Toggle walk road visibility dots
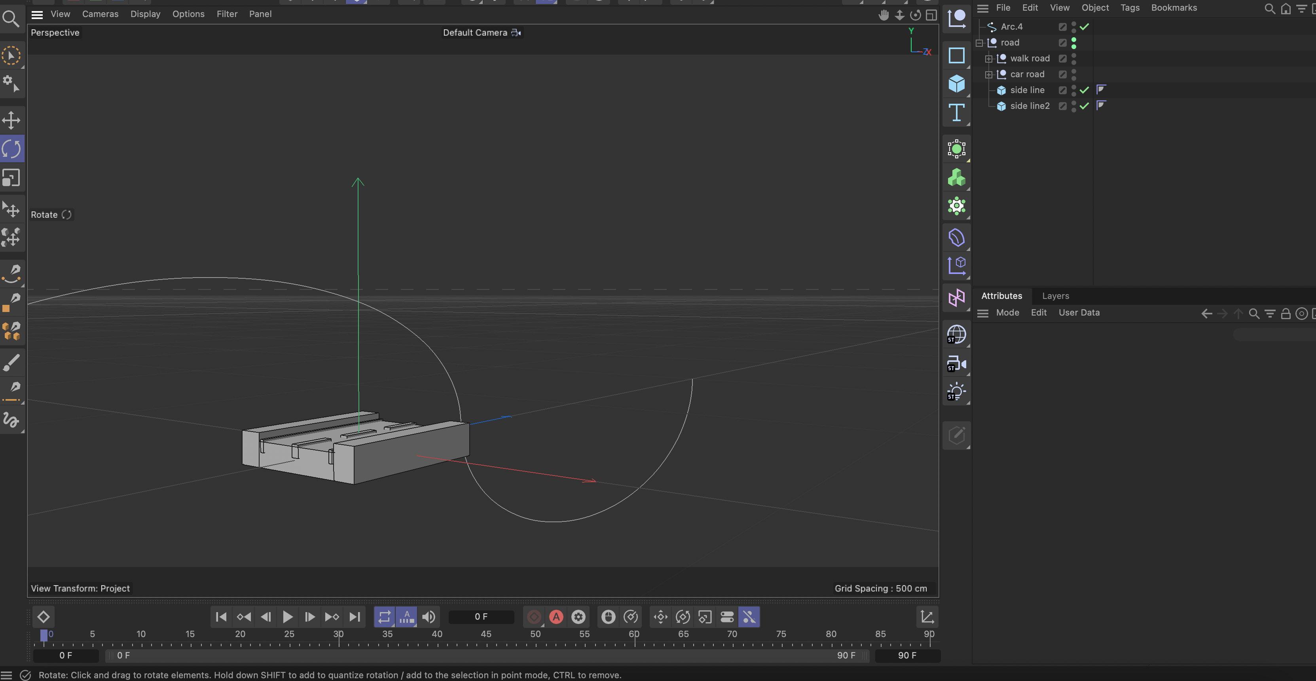Screen dimensions: 1316x681 coord(1073,58)
